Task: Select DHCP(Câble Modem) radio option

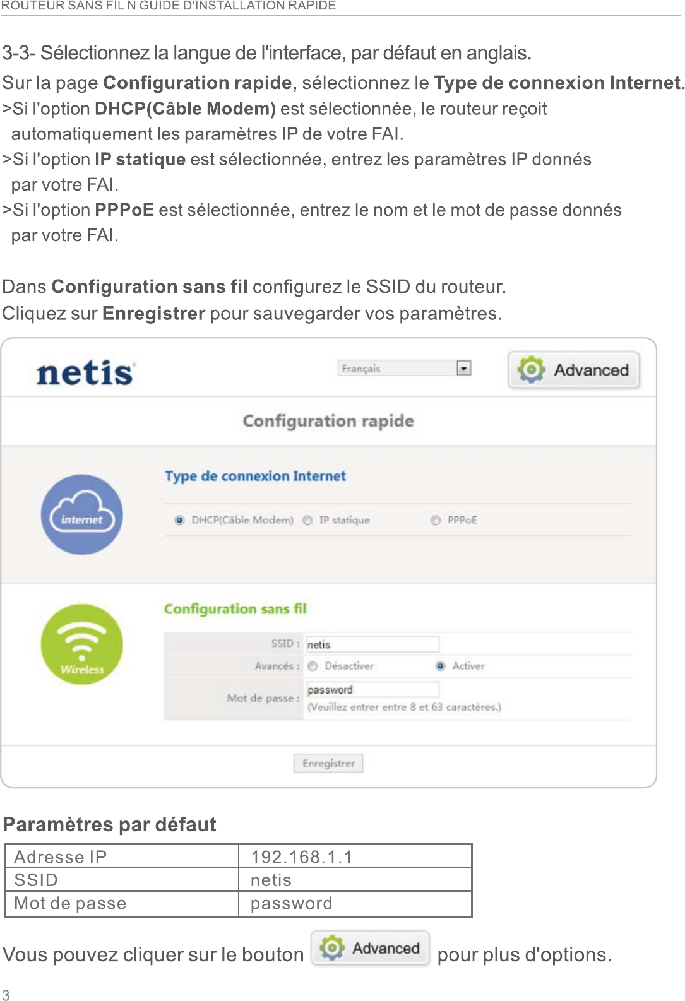Action: click(180, 520)
